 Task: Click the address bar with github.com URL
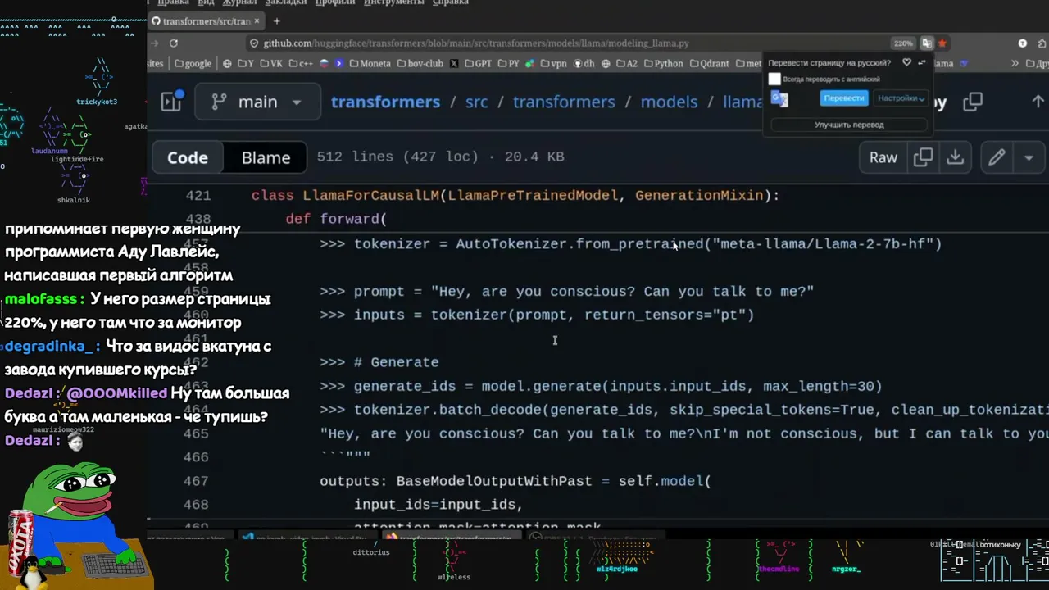coord(574,43)
